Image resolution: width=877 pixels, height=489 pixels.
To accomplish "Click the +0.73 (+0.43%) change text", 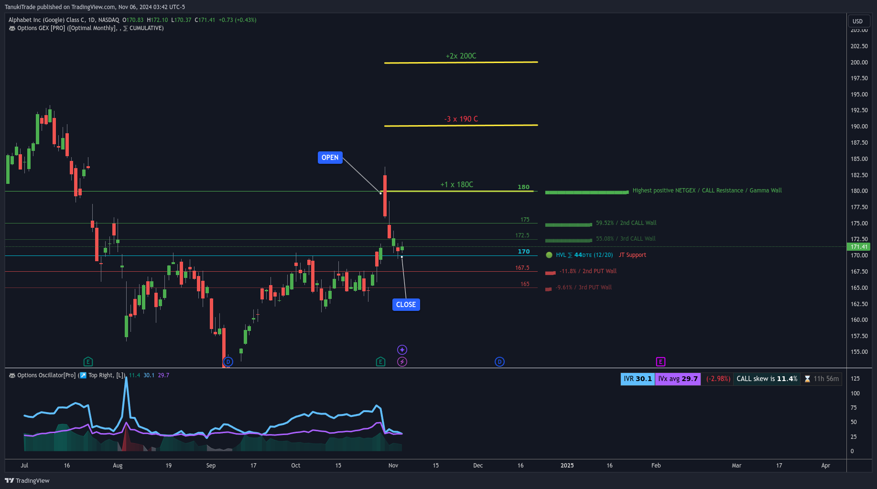I will point(238,20).
